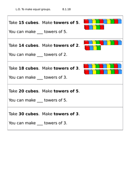Click the blank in the 30 cubes answer
This screenshot has height=172, width=133.
tap(40, 124)
